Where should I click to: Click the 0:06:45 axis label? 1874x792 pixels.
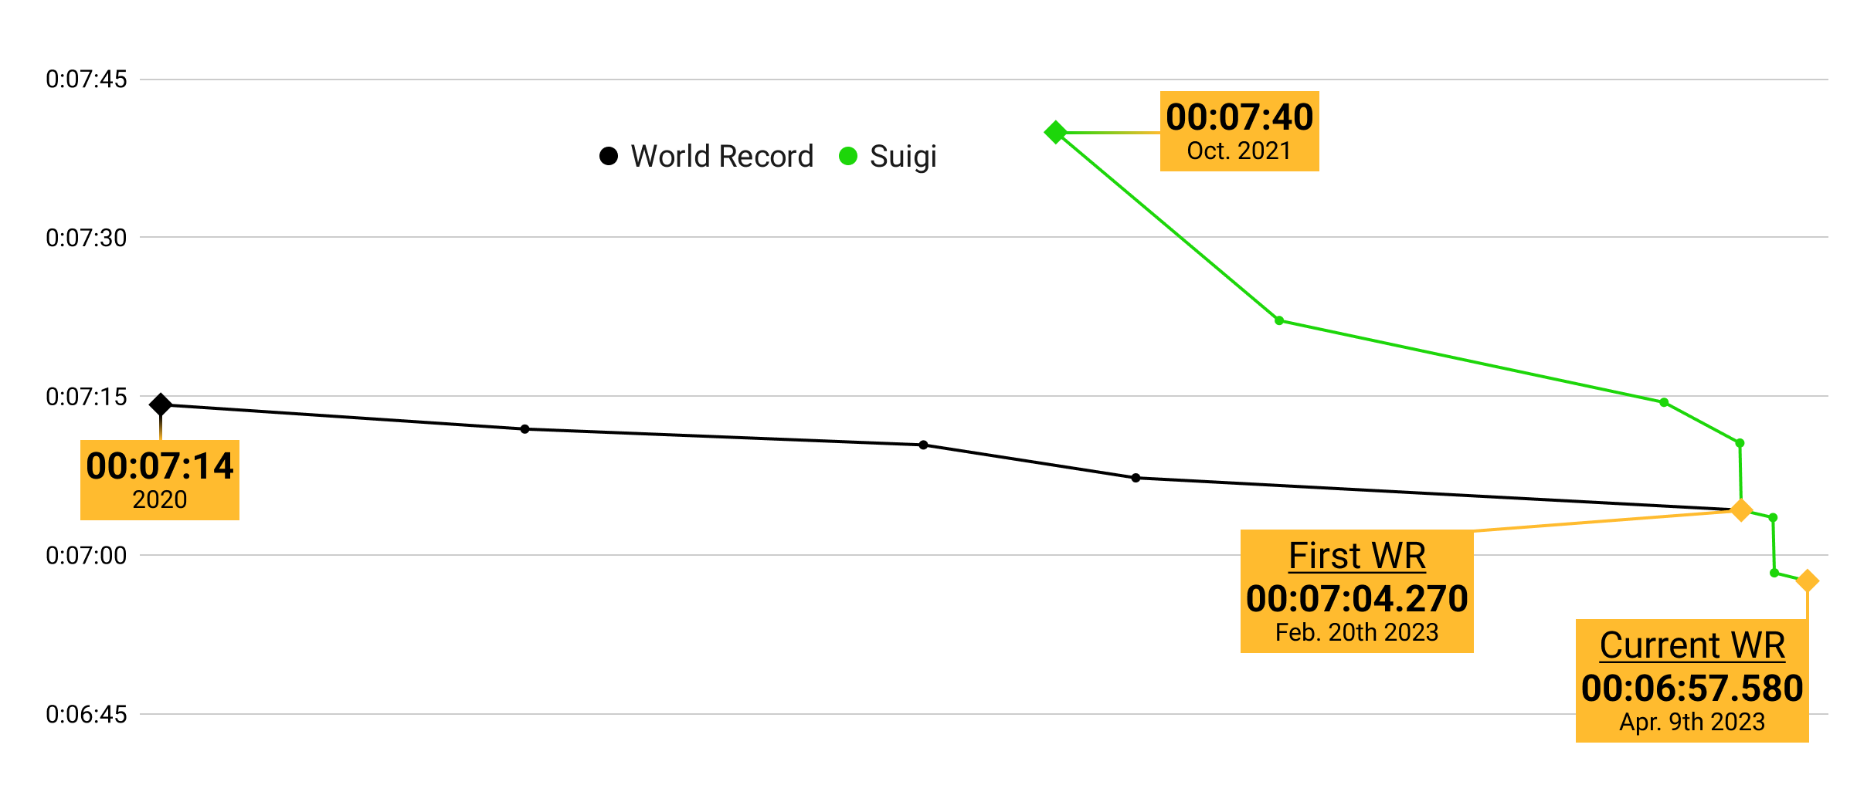[87, 715]
